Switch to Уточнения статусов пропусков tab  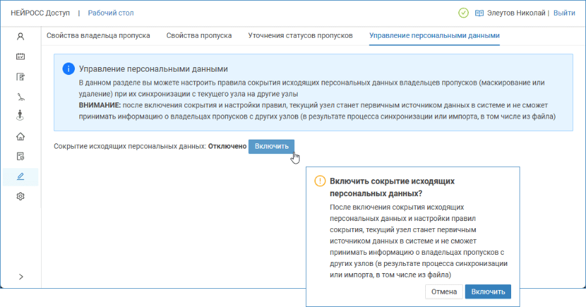[300, 36]
